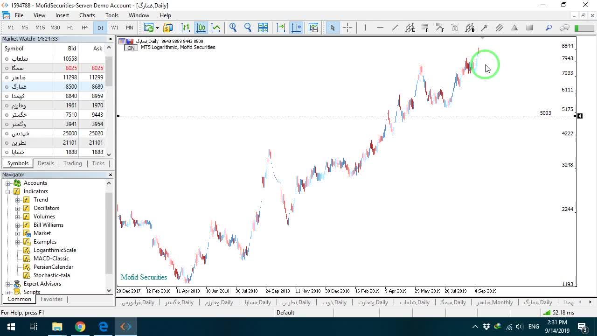This screenshot has width=597, height=336.
Task: Open the Charts menu
Action: (87, 15)
